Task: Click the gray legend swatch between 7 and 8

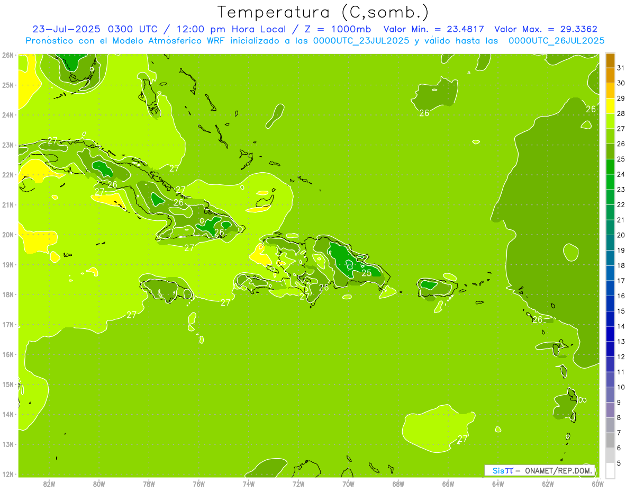Action: tap(610, 425)
